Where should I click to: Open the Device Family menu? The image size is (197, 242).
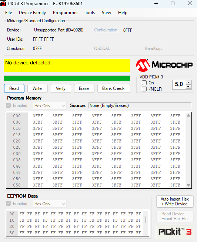tap(33, 13)
